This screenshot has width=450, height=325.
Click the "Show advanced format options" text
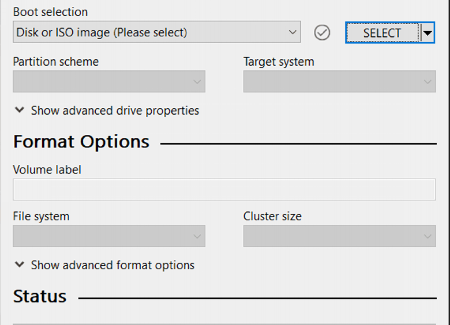(112, 265)
